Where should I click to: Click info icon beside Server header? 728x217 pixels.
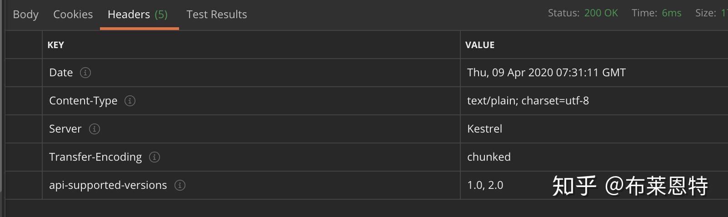pyautogui.click(x=95, y=129)
